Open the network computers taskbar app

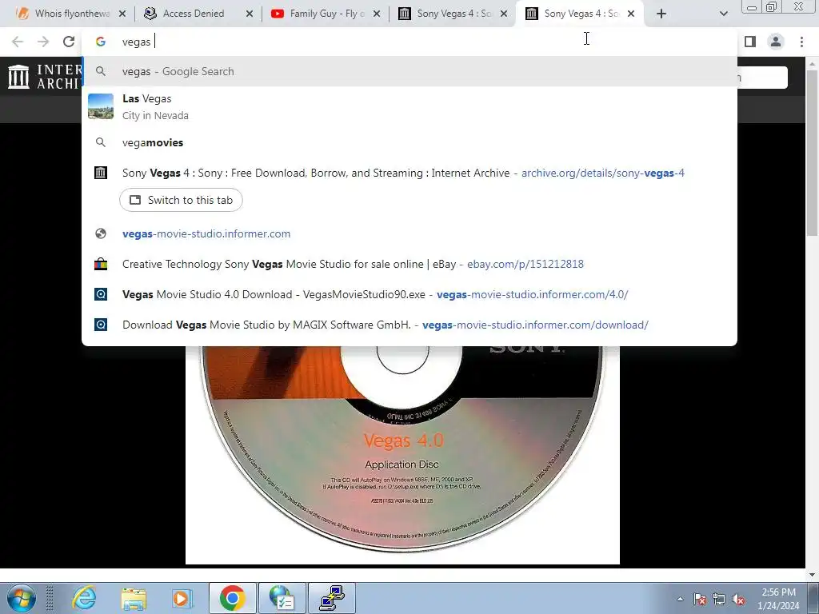(x=332, y=598)
